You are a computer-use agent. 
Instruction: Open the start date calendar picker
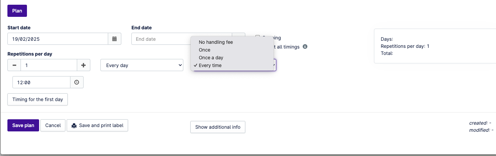(115, 39)
